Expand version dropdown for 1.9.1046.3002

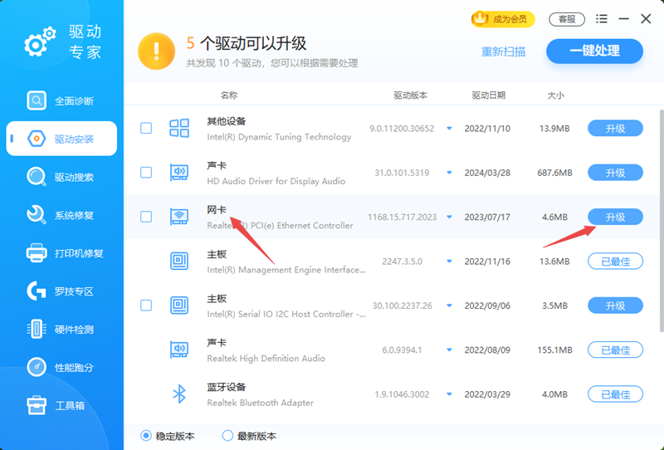coord(449,394)
